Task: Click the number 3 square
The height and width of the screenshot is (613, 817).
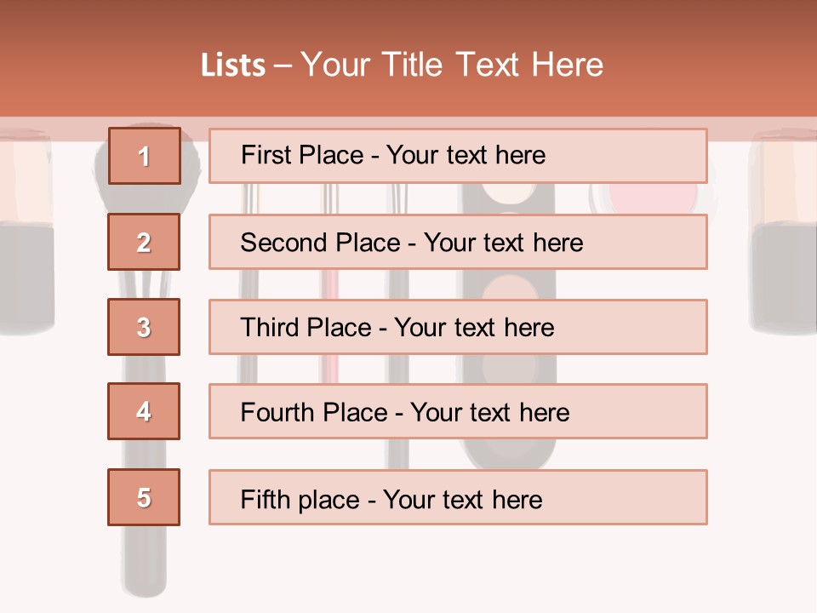Action: click(144, 327)
